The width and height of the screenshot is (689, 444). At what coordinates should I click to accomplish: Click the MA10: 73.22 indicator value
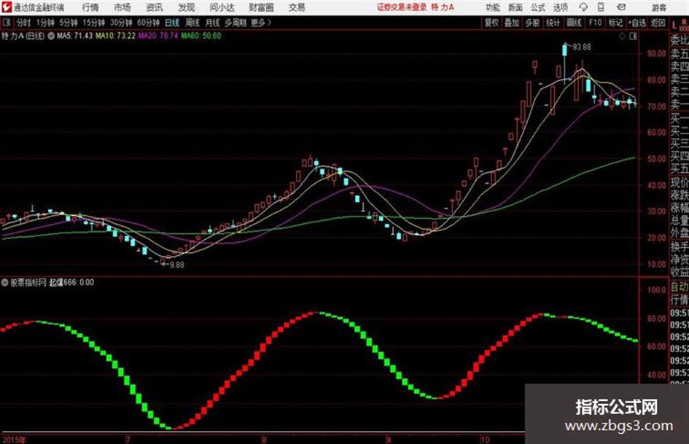[116, 36]
